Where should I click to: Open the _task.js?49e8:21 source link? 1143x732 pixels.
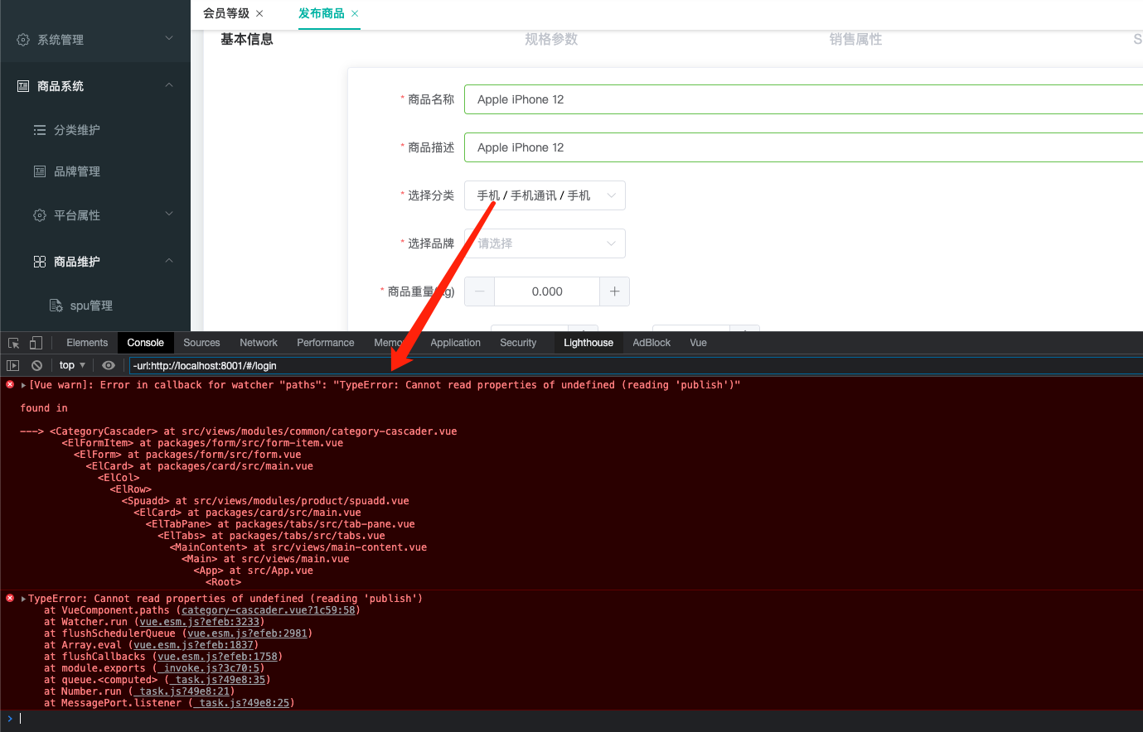tap(182, 691)
